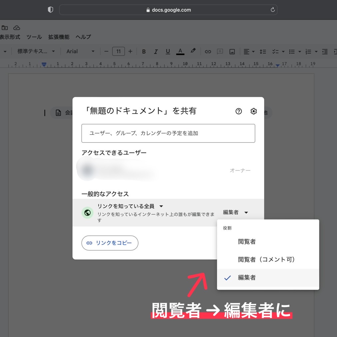The image size is (337, 337).
Task: Click the insert link icon in toolbar
Action: (208, 52)
